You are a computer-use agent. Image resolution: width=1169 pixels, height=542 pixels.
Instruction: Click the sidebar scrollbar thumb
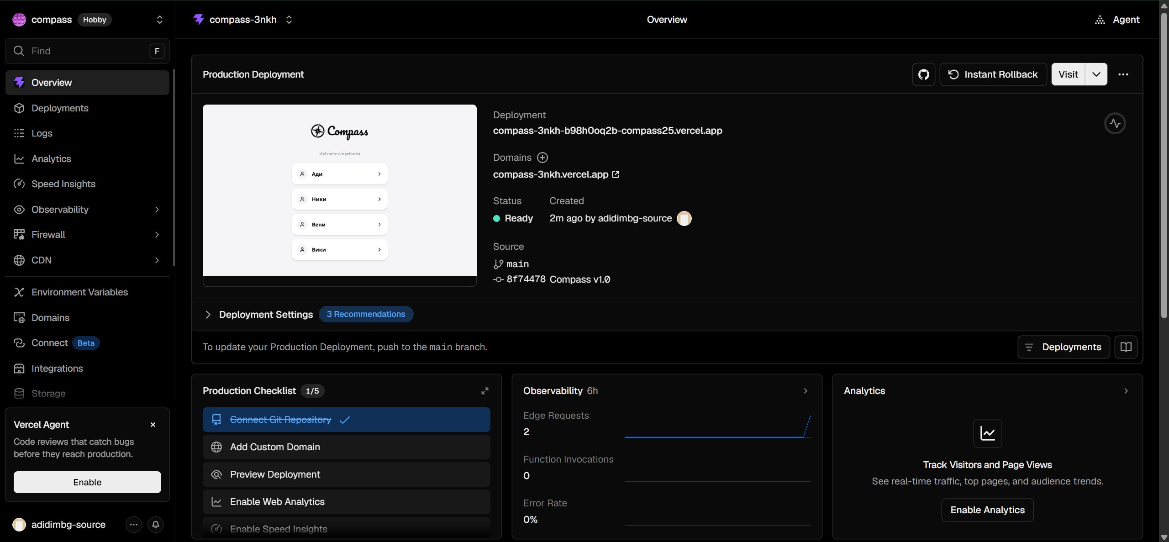click(x=174, y=167)
